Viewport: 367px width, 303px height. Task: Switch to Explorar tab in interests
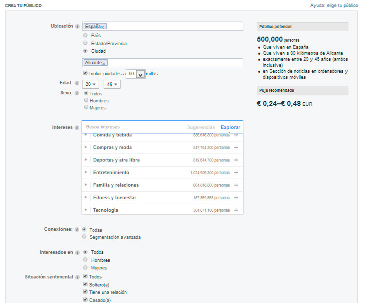(230, 127)
